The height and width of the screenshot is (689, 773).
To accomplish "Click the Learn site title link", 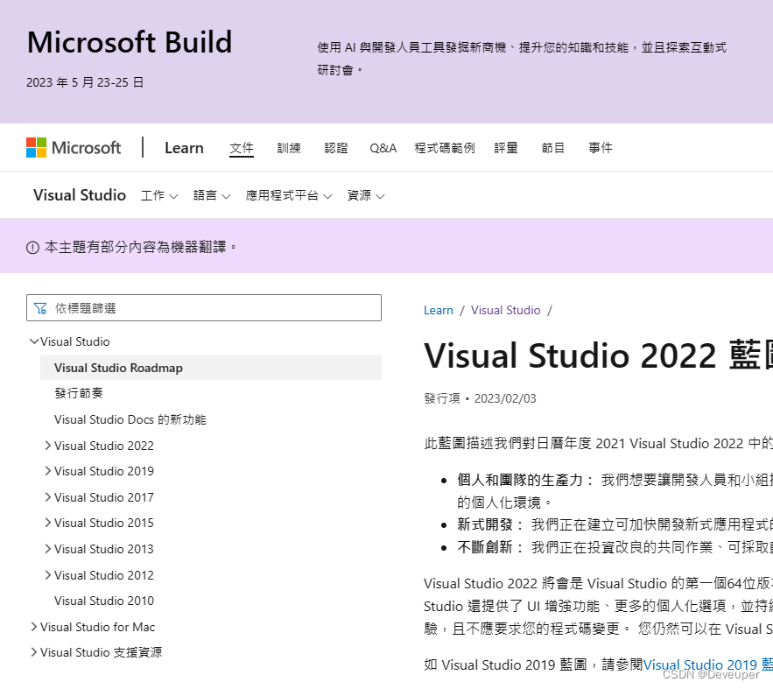I will [x=184, y=148].
